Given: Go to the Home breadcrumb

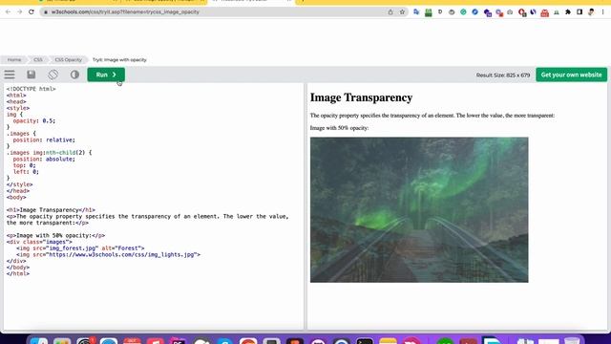Looking at the screenshot, I should coord(14,59).
